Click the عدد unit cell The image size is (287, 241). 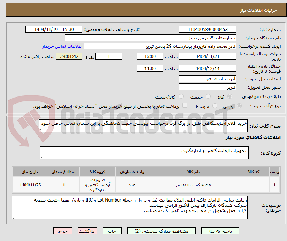[132, 185]
